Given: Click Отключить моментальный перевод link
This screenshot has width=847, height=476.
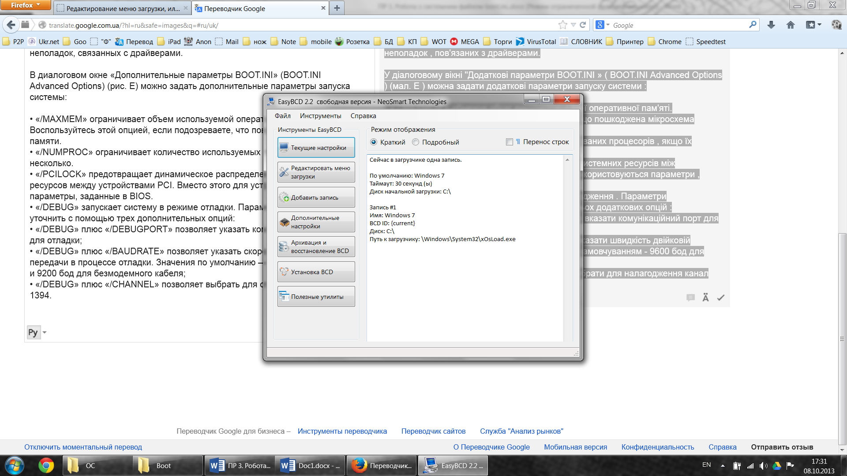Looking at the screenshot, I should click(83, 447).
